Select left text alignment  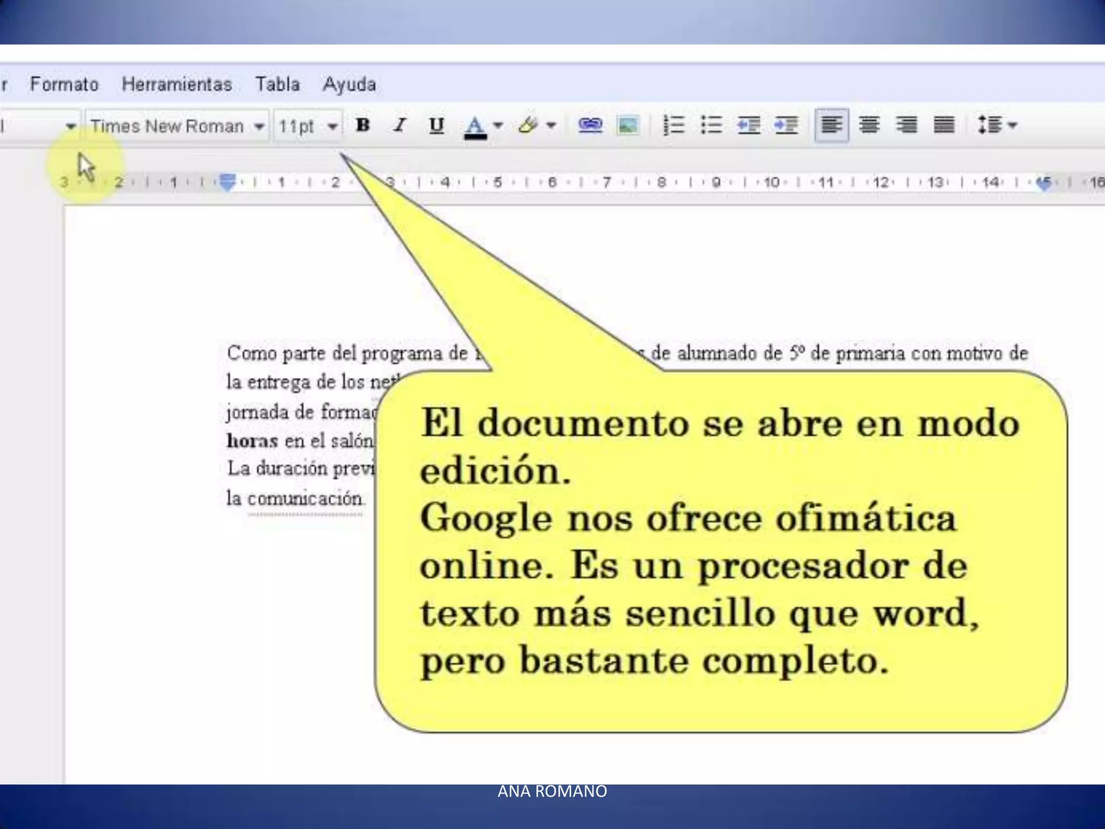point(831,126)
